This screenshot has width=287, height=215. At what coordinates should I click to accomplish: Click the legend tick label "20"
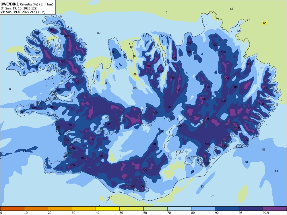50,213
